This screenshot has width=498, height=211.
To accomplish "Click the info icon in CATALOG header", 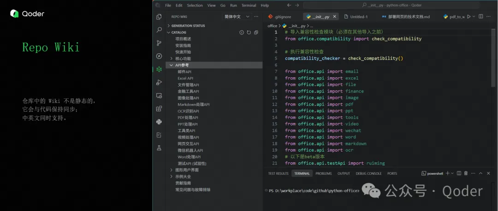I will 241,32.
